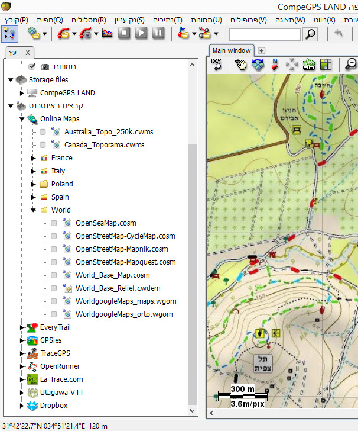Viewport: 358px width, 431px height.
Task: Enable the OpenSeaMap.cosm checkbox
Action: [54, 223]
